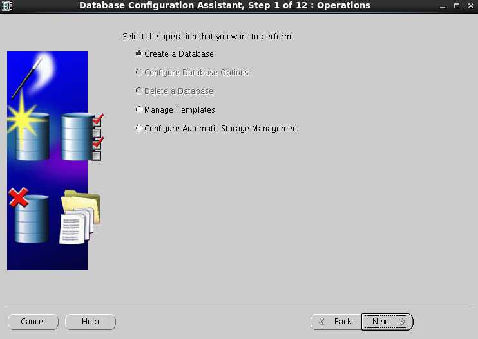The height and width of the screenshot is (339, 478).
Task: Click the 'Select the operation' instruction text
Action: click(x=207, y=37)
